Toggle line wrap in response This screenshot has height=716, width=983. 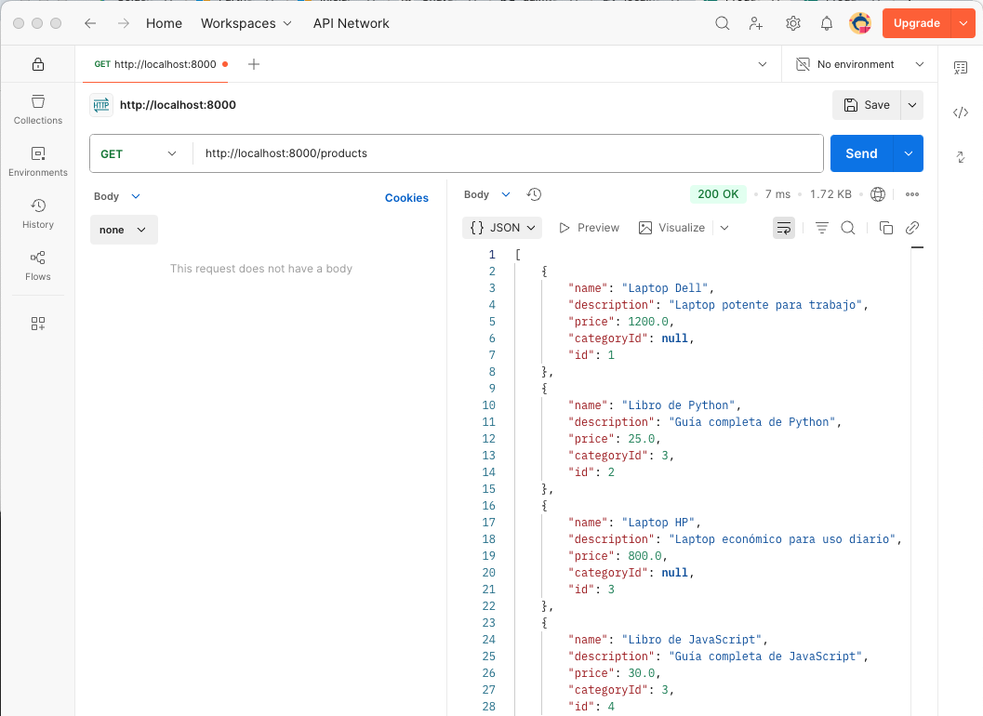784,228
